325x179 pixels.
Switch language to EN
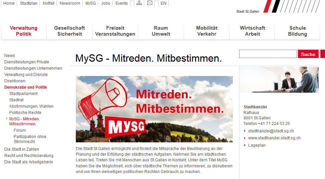(x=163, y=3)
